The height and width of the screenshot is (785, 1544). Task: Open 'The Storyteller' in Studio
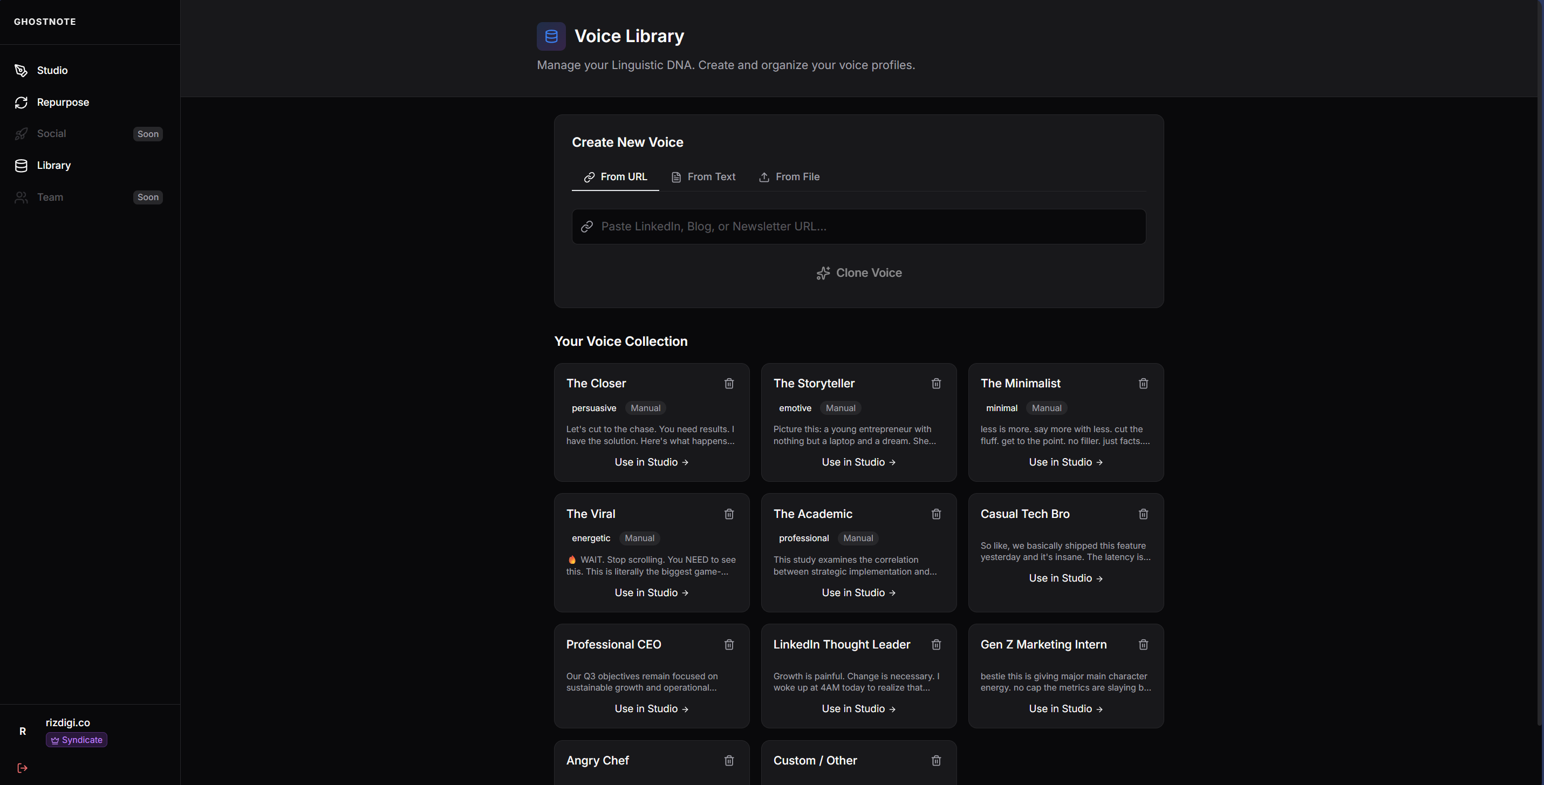click(x=858, y=461)
